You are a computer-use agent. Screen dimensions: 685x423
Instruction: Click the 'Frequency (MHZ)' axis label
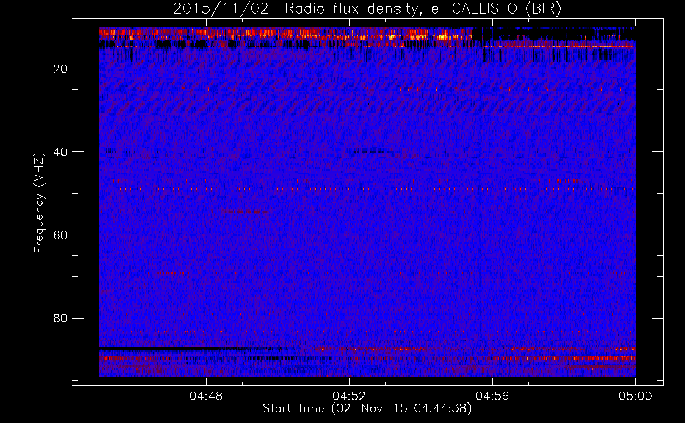(x=39, y=203)
